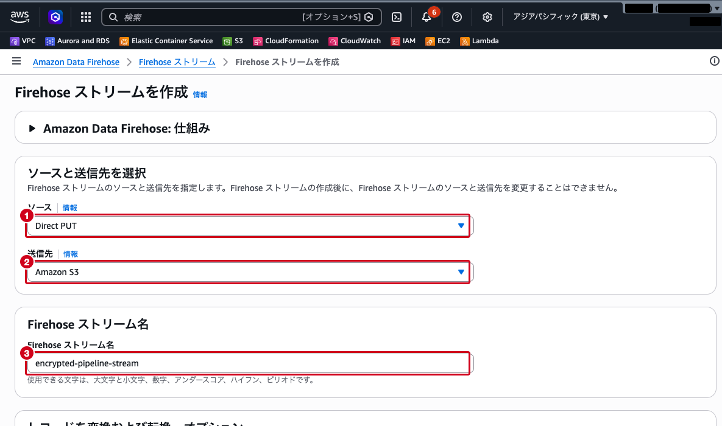Screen dimensions: 722x426
Task: Open VPC favorite shortcut label
Action: click(29, 41)
